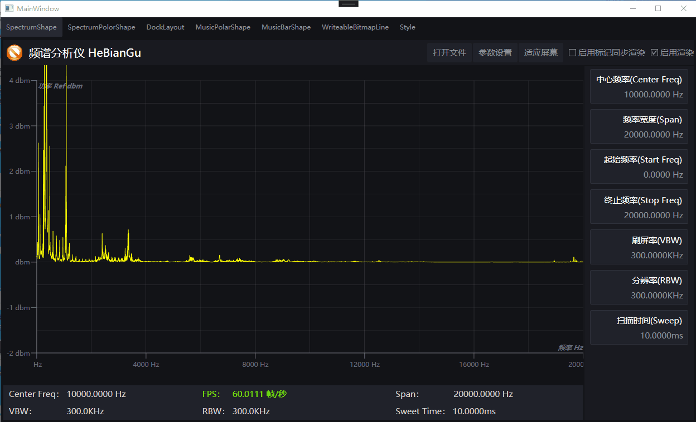Click the 频率 Hz chart label
This screenshot has width=696, height=422.
point(571,347)
